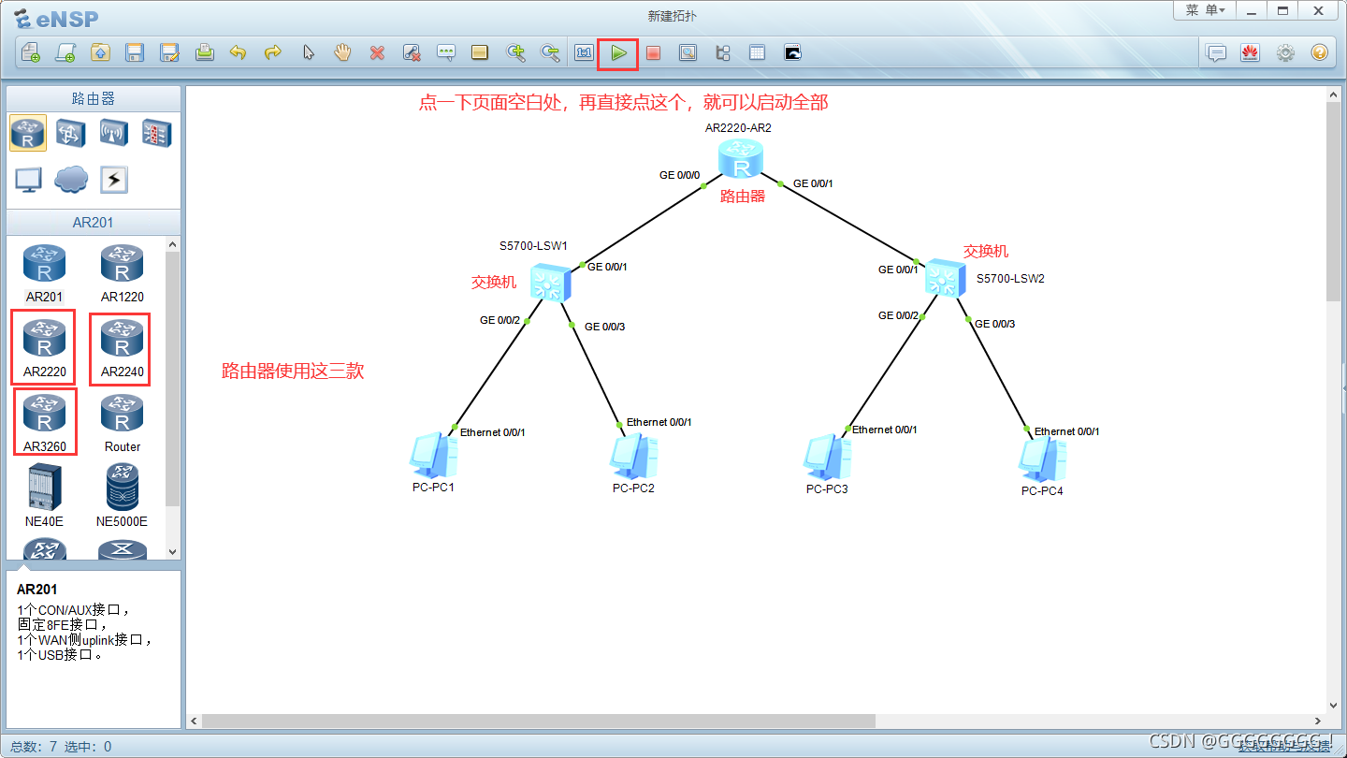Click the 路由器 device panel header

tap(94, 98)
